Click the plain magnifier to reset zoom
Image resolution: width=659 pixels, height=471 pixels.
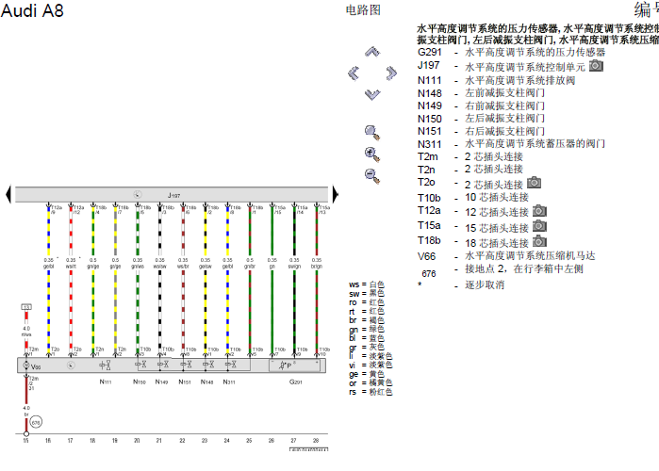(372, 133)
